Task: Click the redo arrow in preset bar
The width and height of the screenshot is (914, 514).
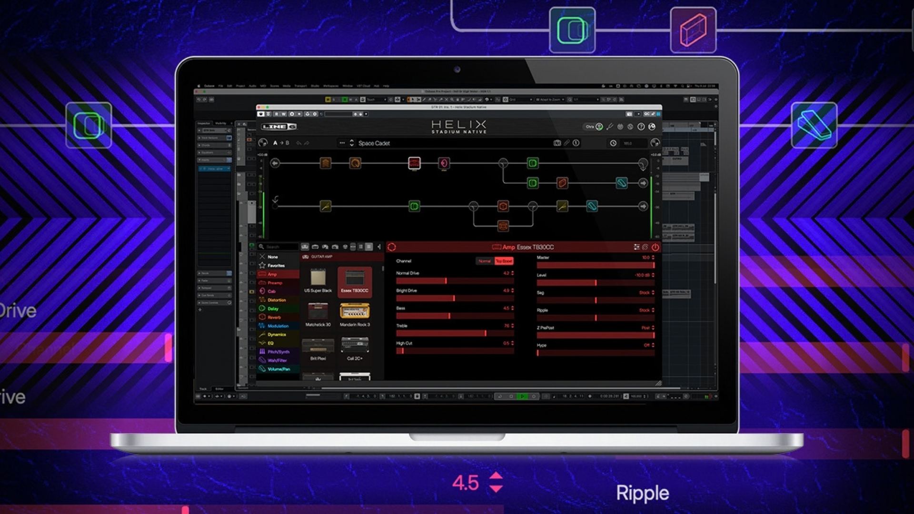Action: pyautogui.click(x=307, y=143)
